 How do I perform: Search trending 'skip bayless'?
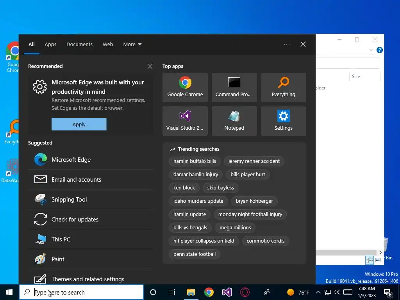tap(220, 188)
